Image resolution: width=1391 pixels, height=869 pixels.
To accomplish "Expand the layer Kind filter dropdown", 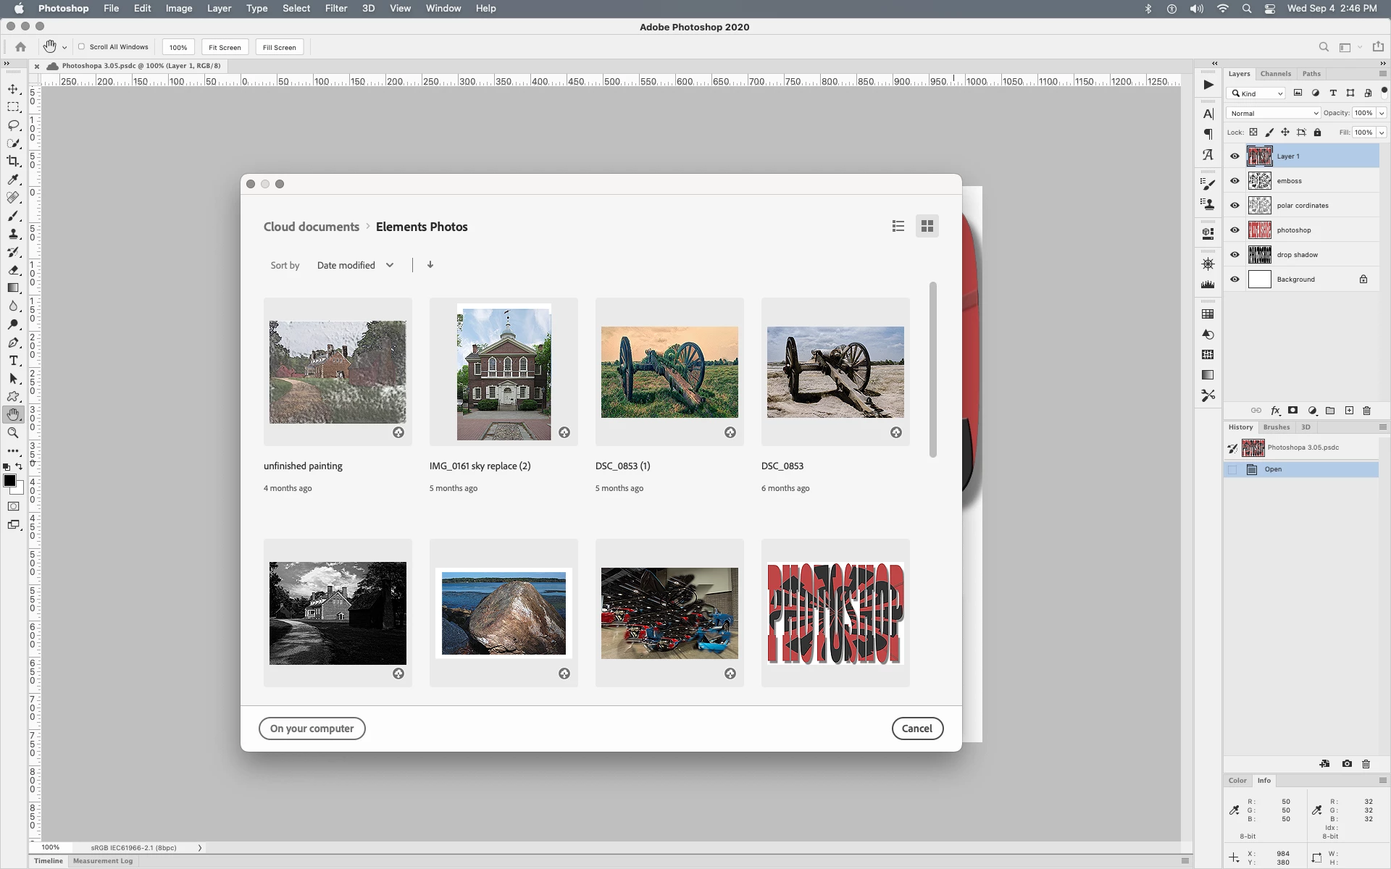I will pos(1257,93).
